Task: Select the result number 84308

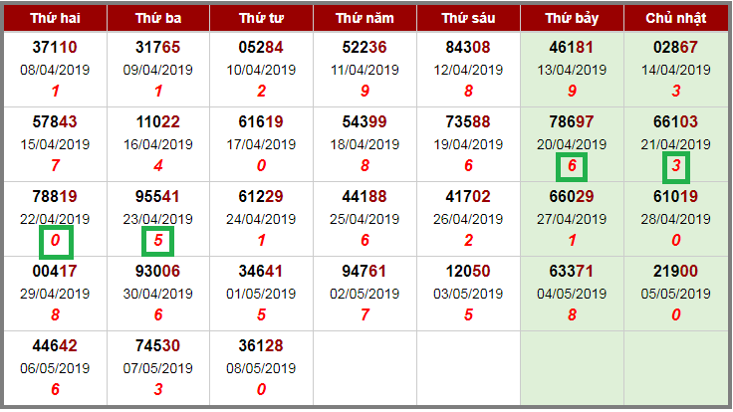Action: tap(468, 47)
